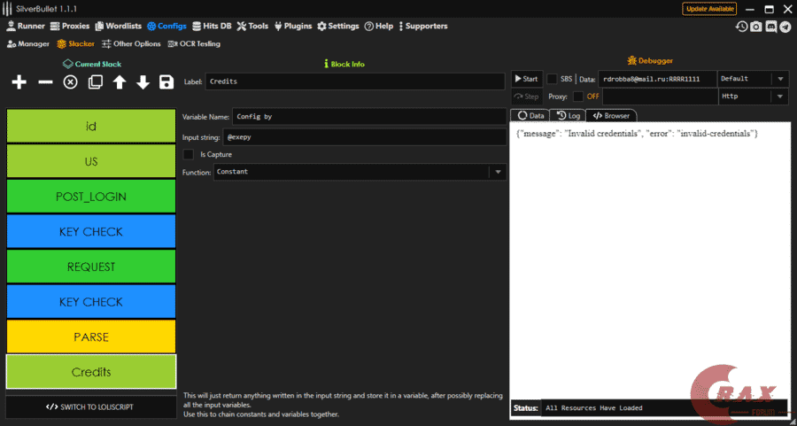Start the debugger
Image resolution: width=797 pixels, height=426 pixels.
pyautogui.click(x=527, y=79)
